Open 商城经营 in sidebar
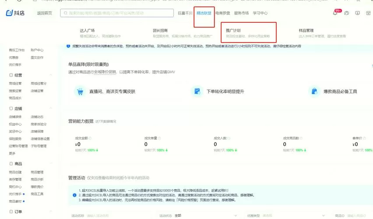Screen dimensions: 373x219 [x=15, y=83]
